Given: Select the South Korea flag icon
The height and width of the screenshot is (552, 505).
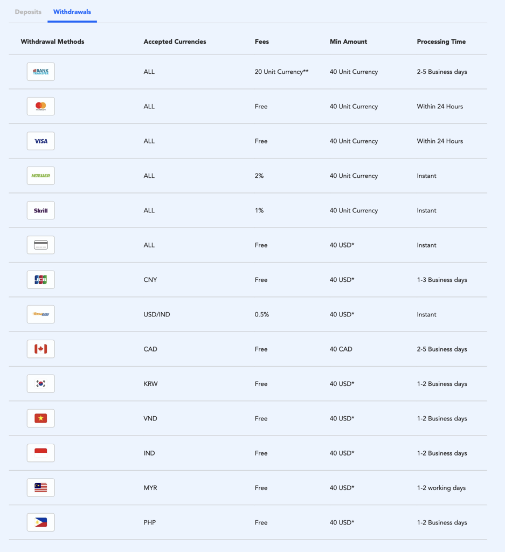Looking at the screenshot, I should pos(41,384).
